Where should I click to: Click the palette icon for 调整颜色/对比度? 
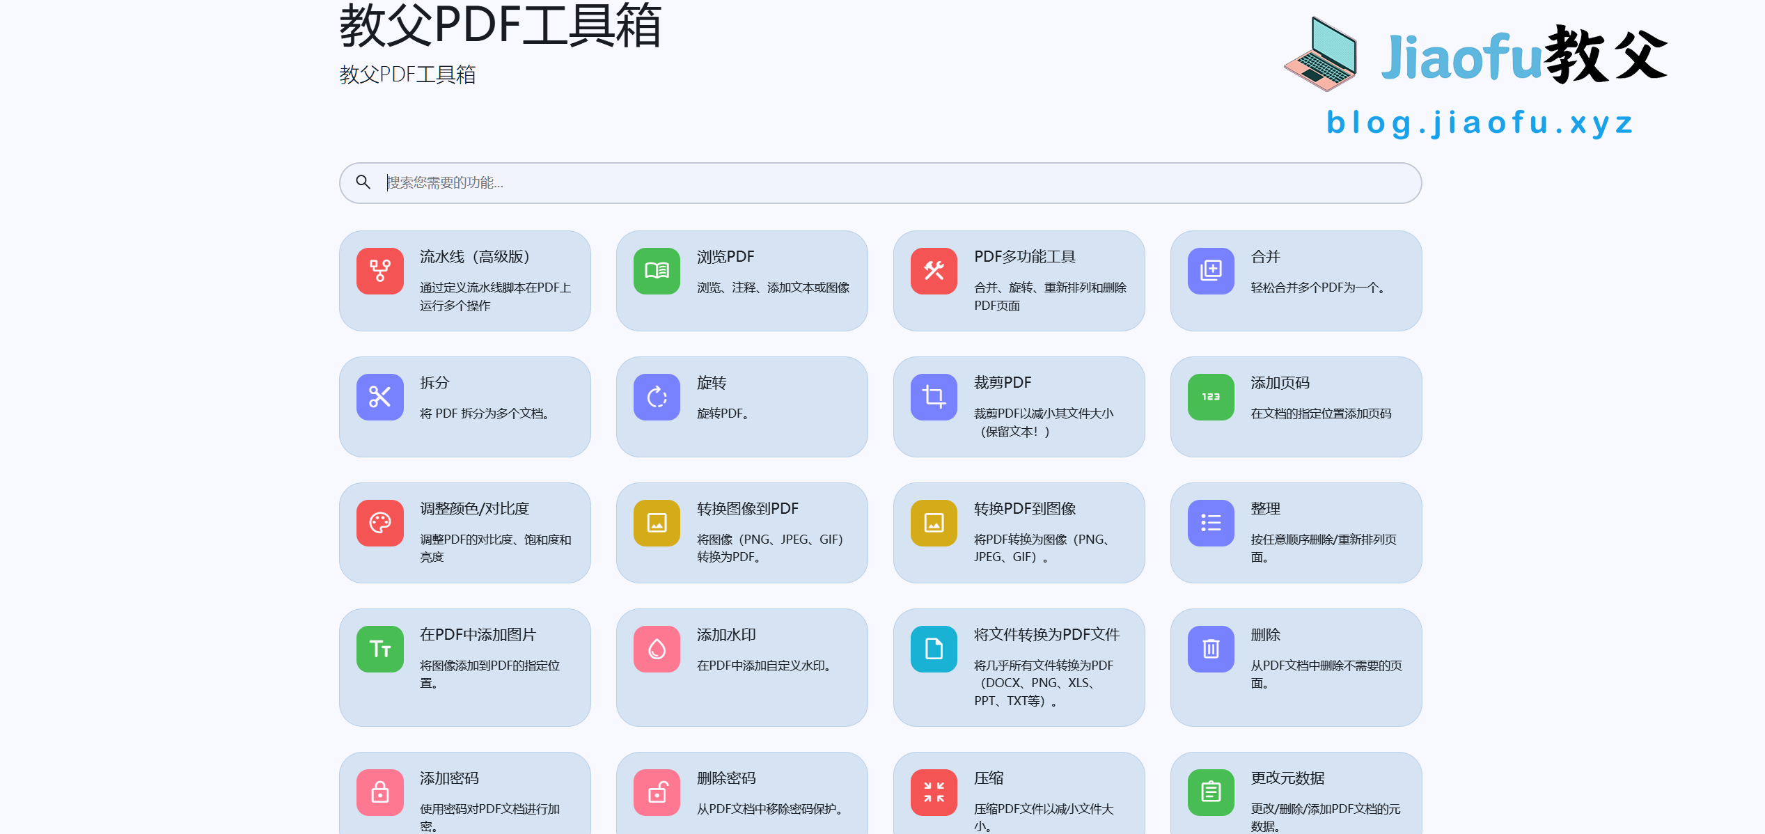379,523
